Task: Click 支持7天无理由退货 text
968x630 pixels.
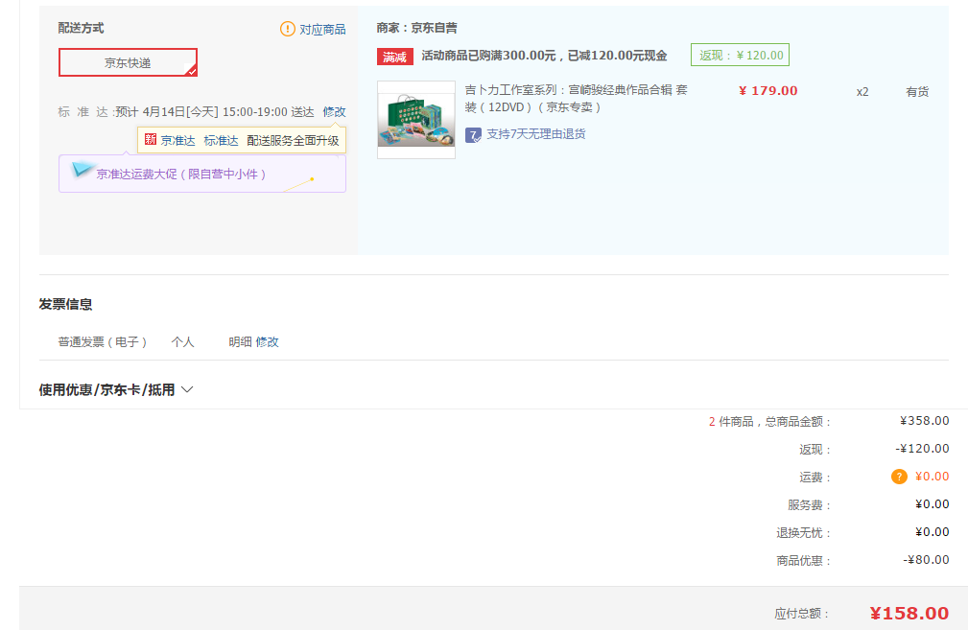Action: pos(536,134)
